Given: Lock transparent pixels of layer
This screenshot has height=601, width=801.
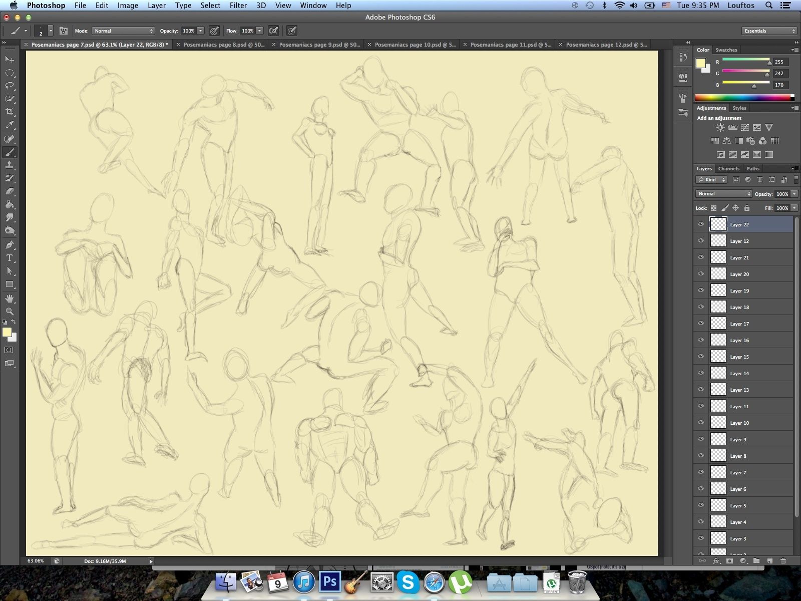Looking at the screenshot, I should click(714, 208).
